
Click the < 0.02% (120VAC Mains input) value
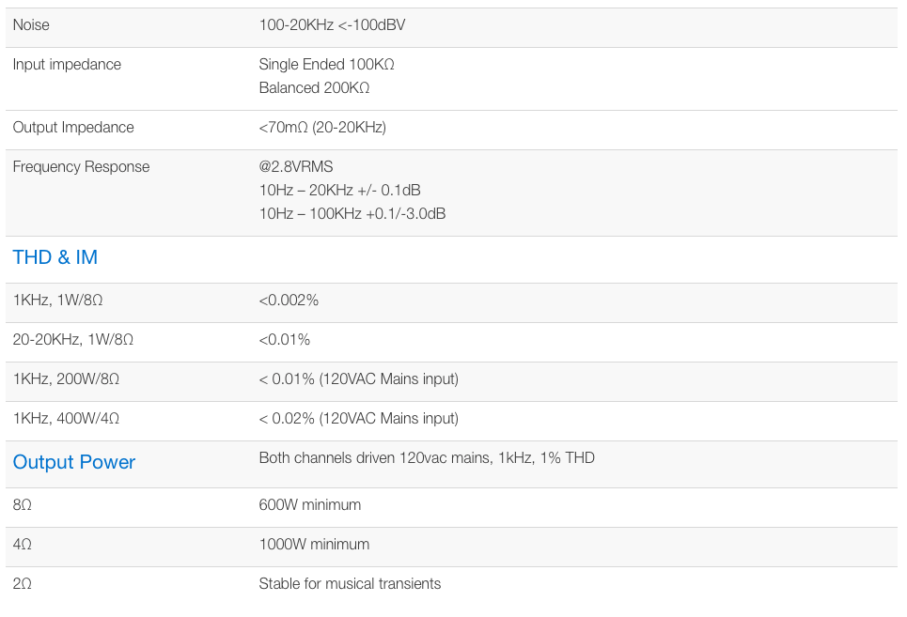[x=358, y=419]
